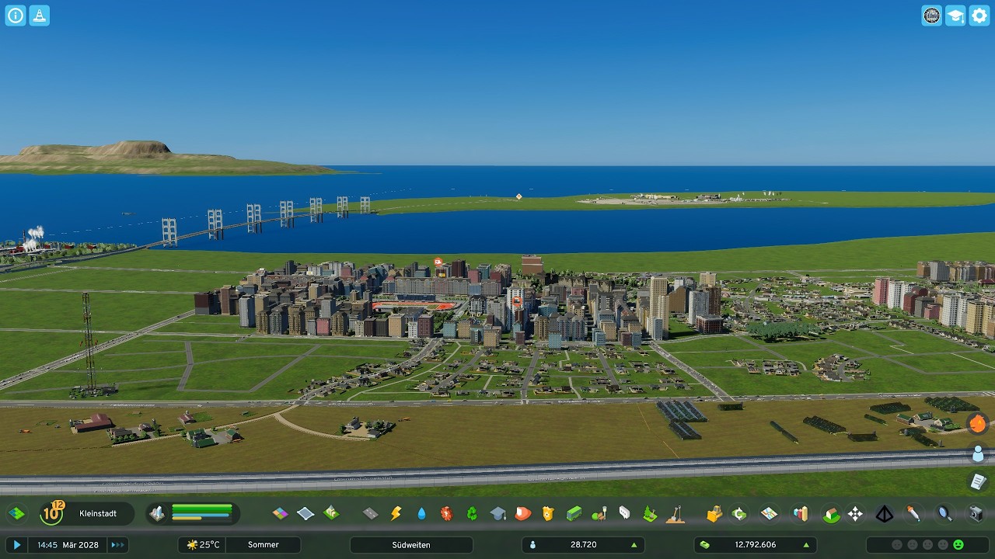Open landscaping tree and shovel menu
The height and width of the screenshot is (559, 995).
tap(650, 513)
